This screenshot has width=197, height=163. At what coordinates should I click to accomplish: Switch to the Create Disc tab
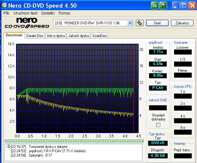pyautogui.click(x=35, y=36)
